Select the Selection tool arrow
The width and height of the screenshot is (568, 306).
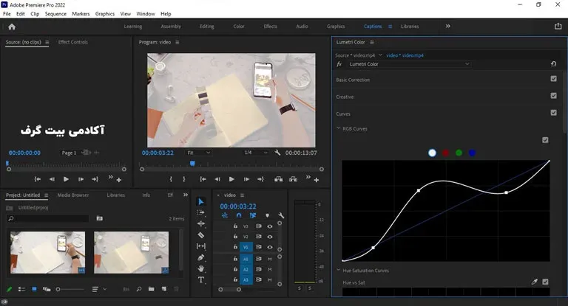(x=201, y=201)
